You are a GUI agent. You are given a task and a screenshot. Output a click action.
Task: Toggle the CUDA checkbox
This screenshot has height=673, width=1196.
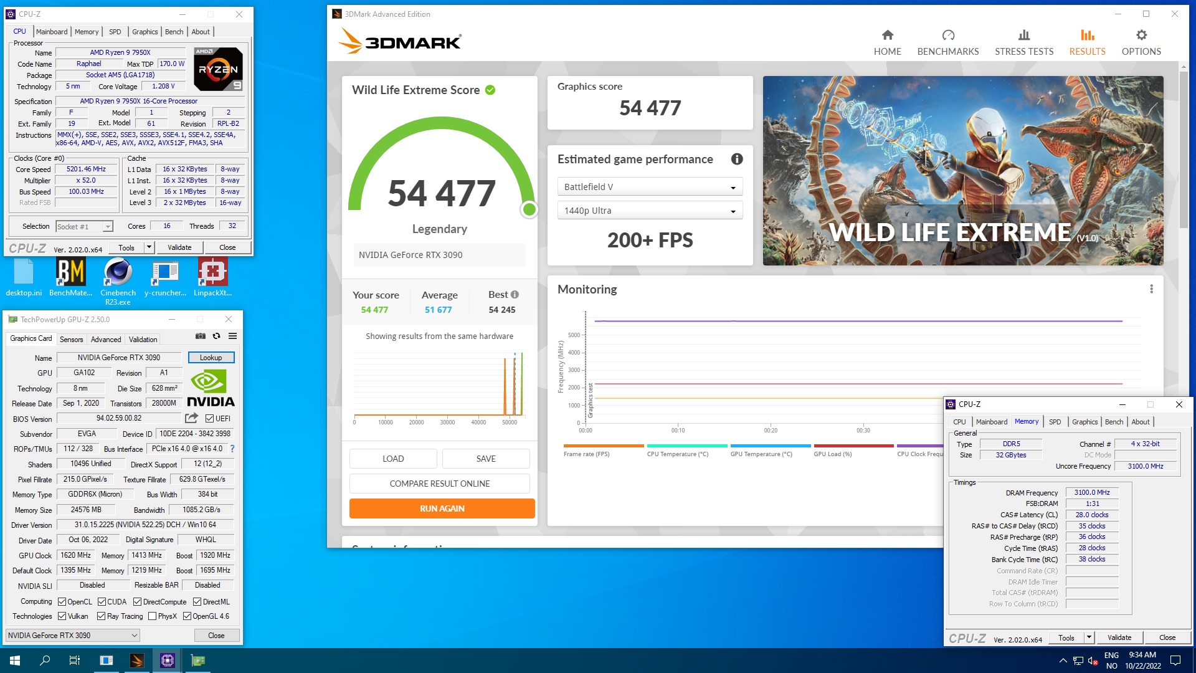[x=102, y=602]
